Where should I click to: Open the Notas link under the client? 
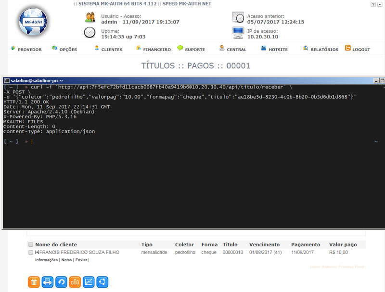pos(66,260)
